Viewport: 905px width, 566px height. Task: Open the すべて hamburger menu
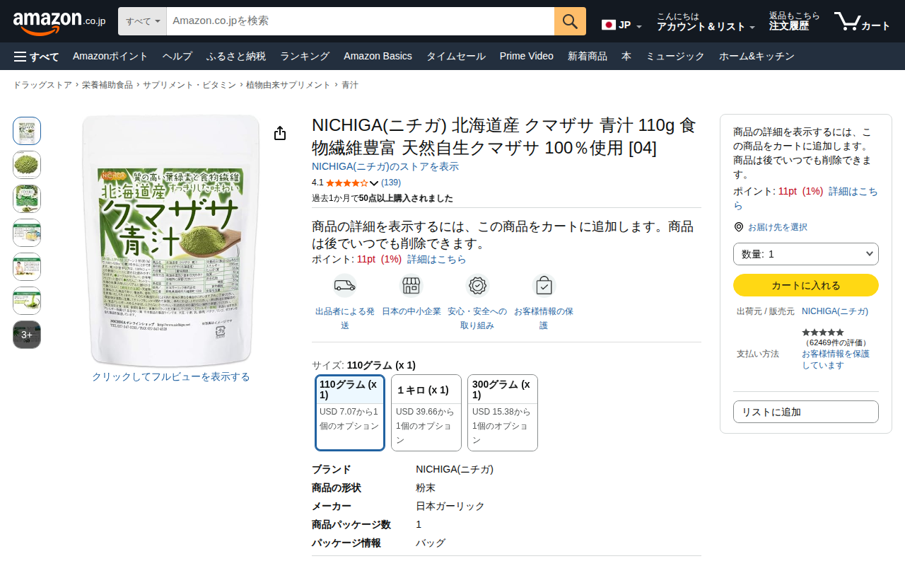(x=36, y=57)
